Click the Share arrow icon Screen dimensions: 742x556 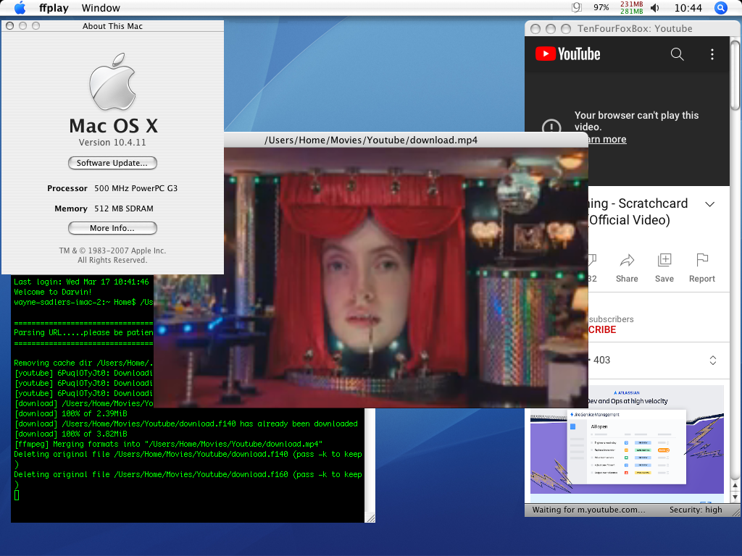click(x=627, y=261)
